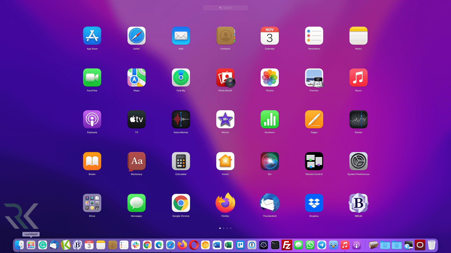The height and width of the screenshot is (253, 451).
Task: Open Microsoft Word from the Dock
Action: (x=217, y=245)
